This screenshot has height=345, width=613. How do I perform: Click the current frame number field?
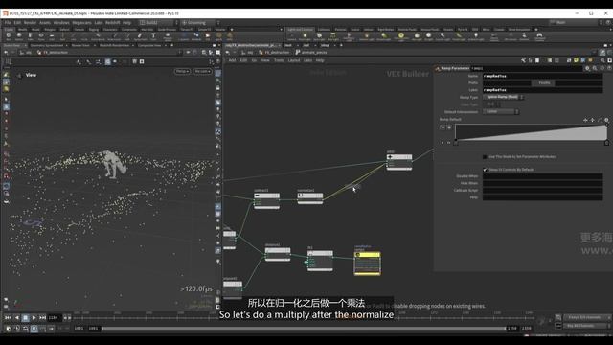tap(54, 318)
